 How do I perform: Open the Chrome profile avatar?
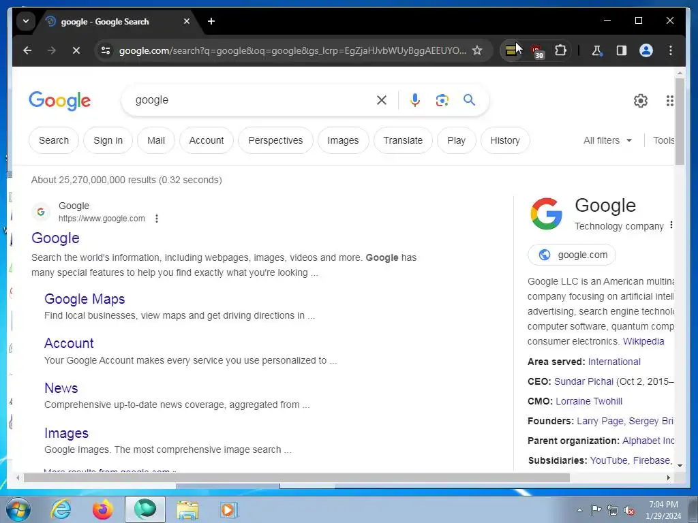coord(646,50)
